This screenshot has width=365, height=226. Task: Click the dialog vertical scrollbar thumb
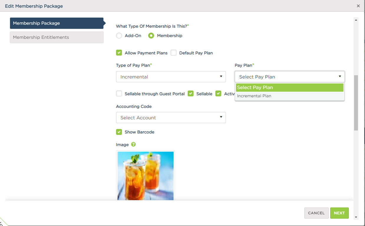coord(356,103)
